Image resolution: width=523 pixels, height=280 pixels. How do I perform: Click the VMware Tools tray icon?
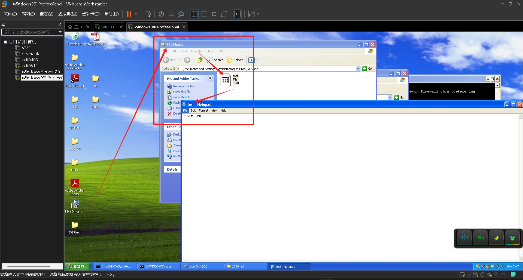(x=492, y=266)
